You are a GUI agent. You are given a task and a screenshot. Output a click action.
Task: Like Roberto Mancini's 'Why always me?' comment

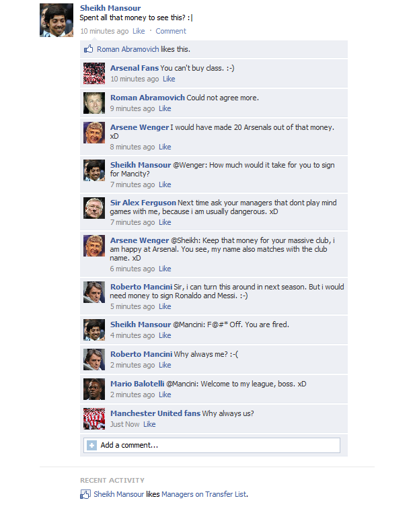(x=165, y=365)
